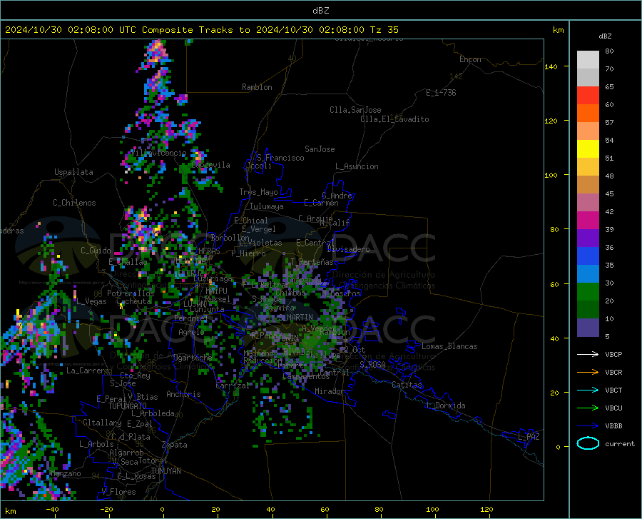Viewport: 642px width, 519px height.
Task: Pick the dark purple 5 dBZ swatch
Action: click(588, 328)
